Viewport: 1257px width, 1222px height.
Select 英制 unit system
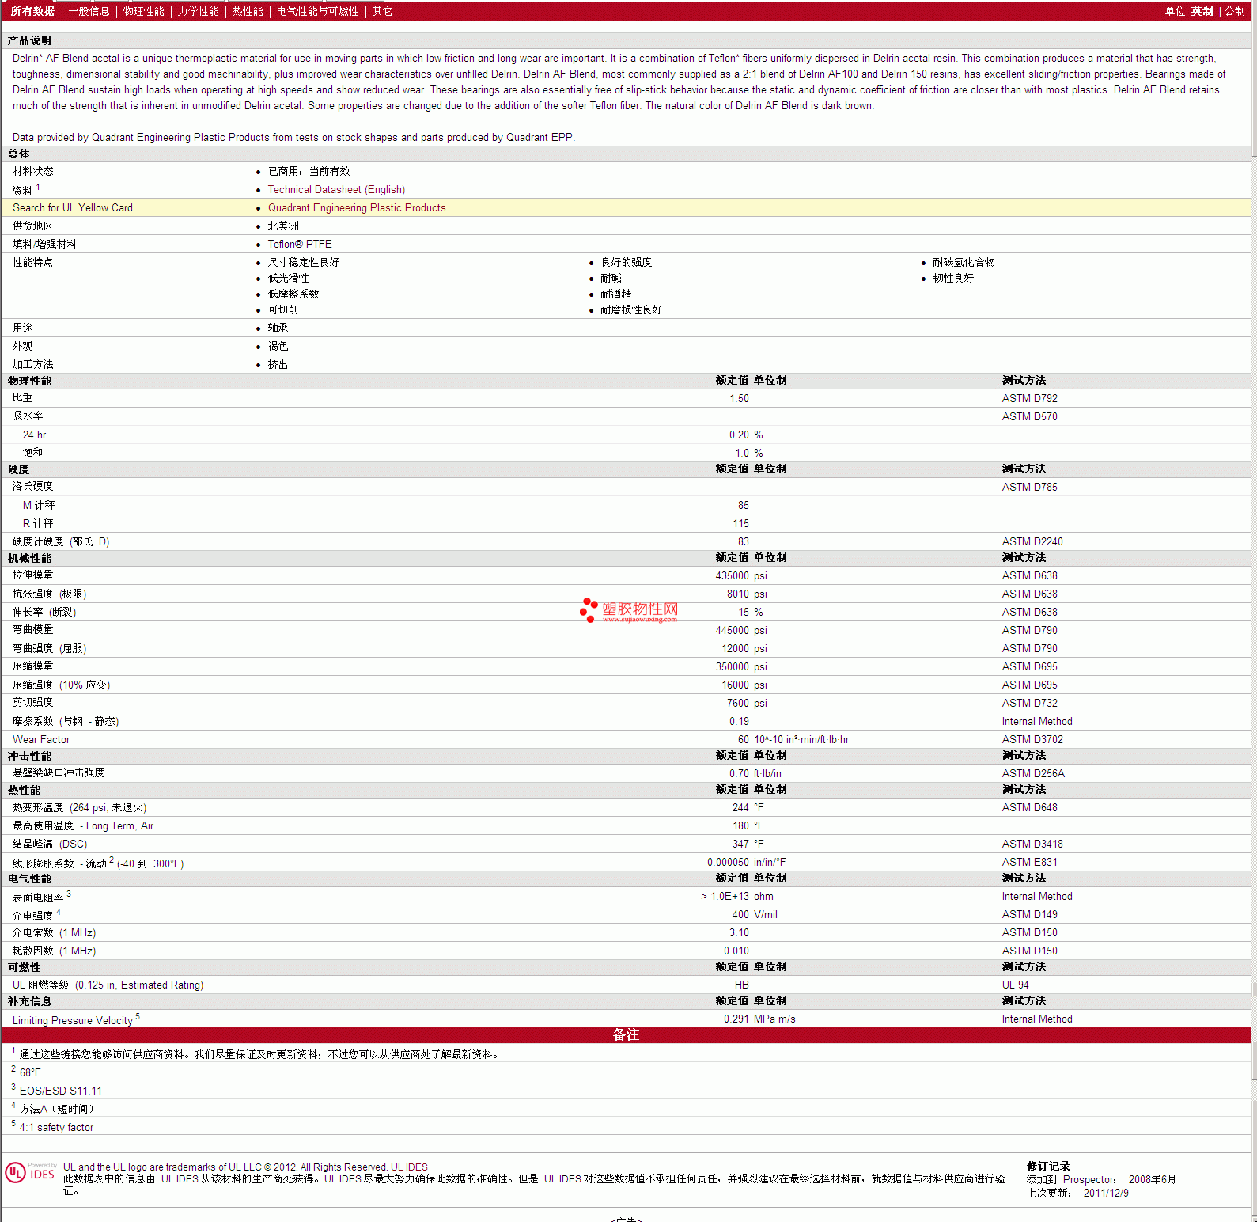tap(1202, 12)
